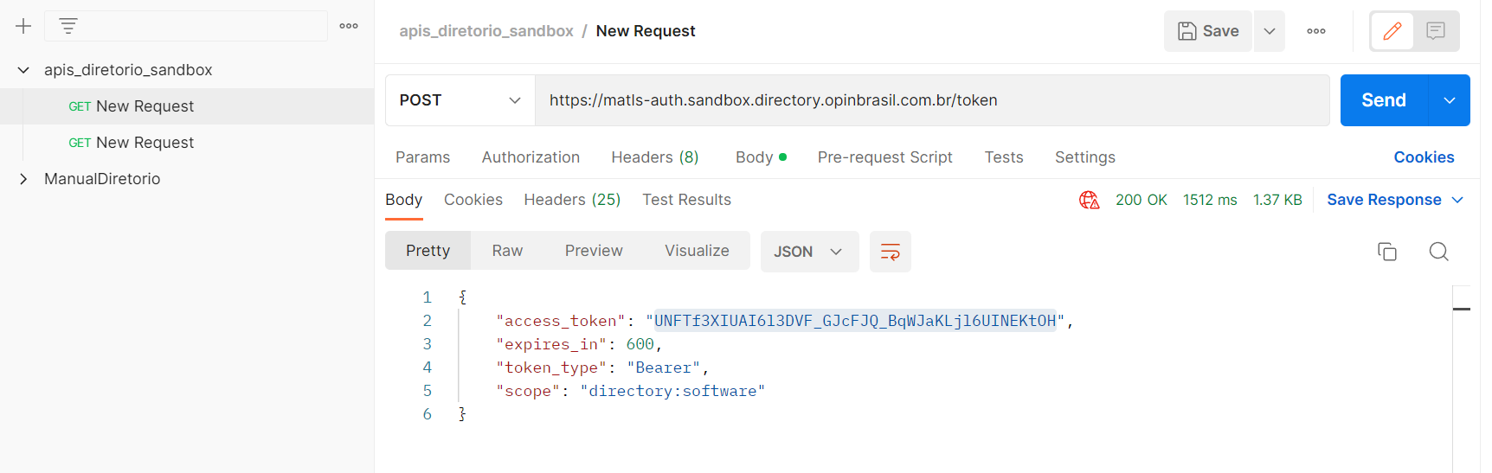The image size is (1492, 473).
Task: Switch to Visualize view
Action: pos(697,251)
